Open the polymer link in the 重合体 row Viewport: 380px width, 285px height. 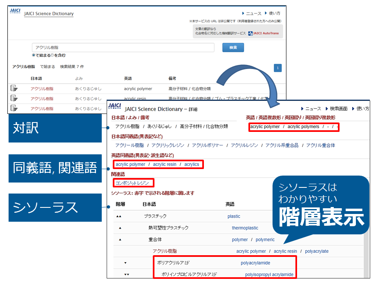tap(240, 240)
